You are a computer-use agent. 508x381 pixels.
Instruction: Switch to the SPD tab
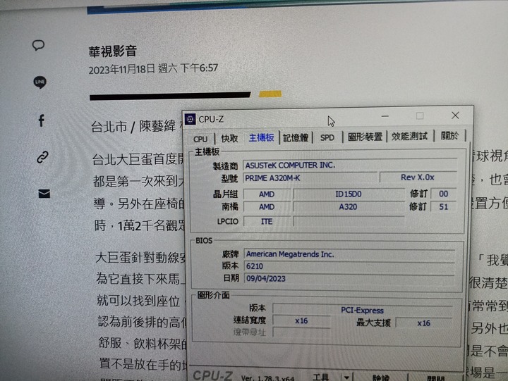pos(327,137)
